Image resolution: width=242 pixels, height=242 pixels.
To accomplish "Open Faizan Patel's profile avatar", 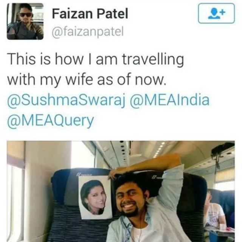I will [x=25, y=21].
